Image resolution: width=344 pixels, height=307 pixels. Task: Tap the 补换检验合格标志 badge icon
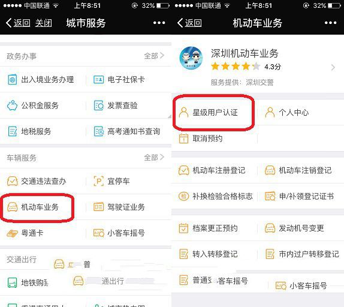click(183, 196)
